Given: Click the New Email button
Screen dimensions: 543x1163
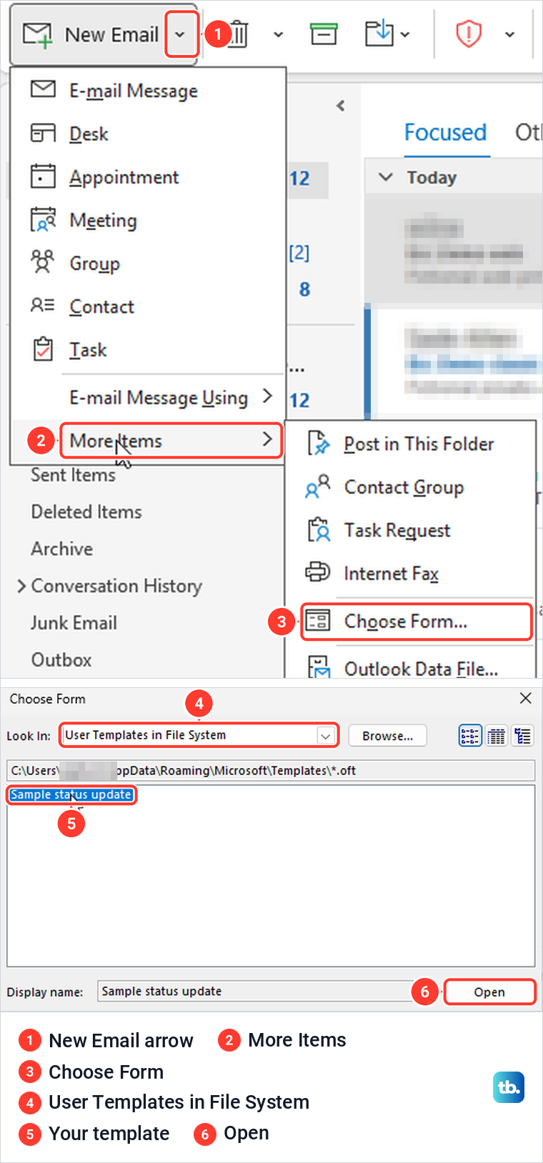Looking at the screenshot, I should click(x=89, y=34).
